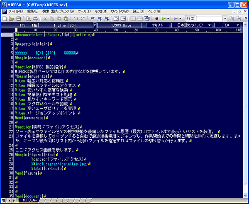249x204 pixels.
Task: Click the Undo arrow icon
Action: point(76,19)
